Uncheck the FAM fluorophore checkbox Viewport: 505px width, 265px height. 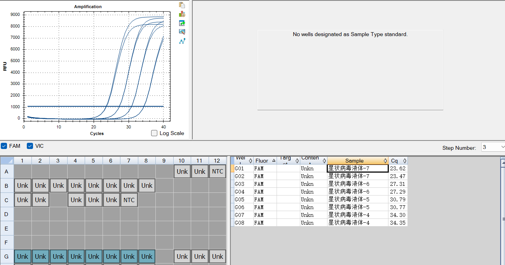coord(4,146)
